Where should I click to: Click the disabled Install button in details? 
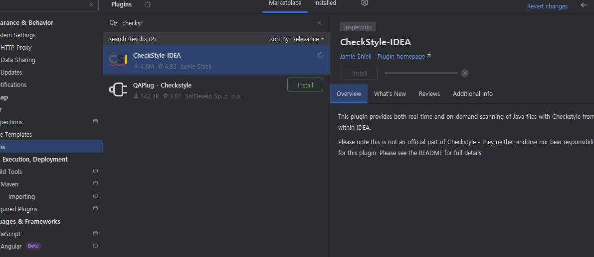360,73
